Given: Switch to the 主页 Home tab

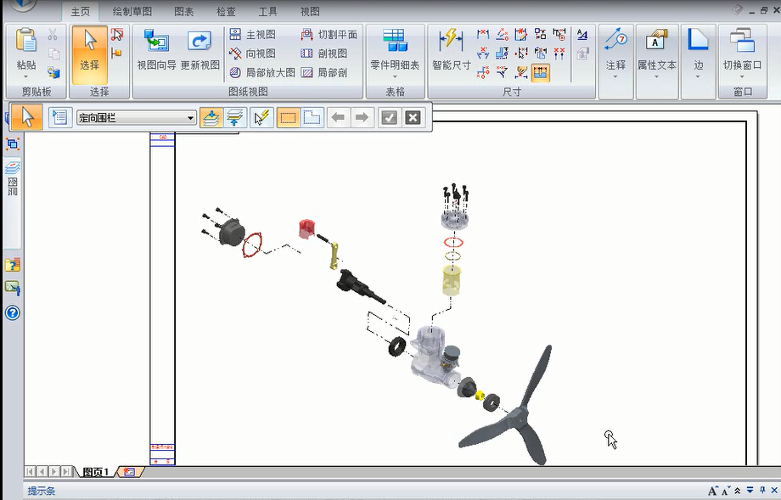Looking at the screenshot, I should click(80, 11).
